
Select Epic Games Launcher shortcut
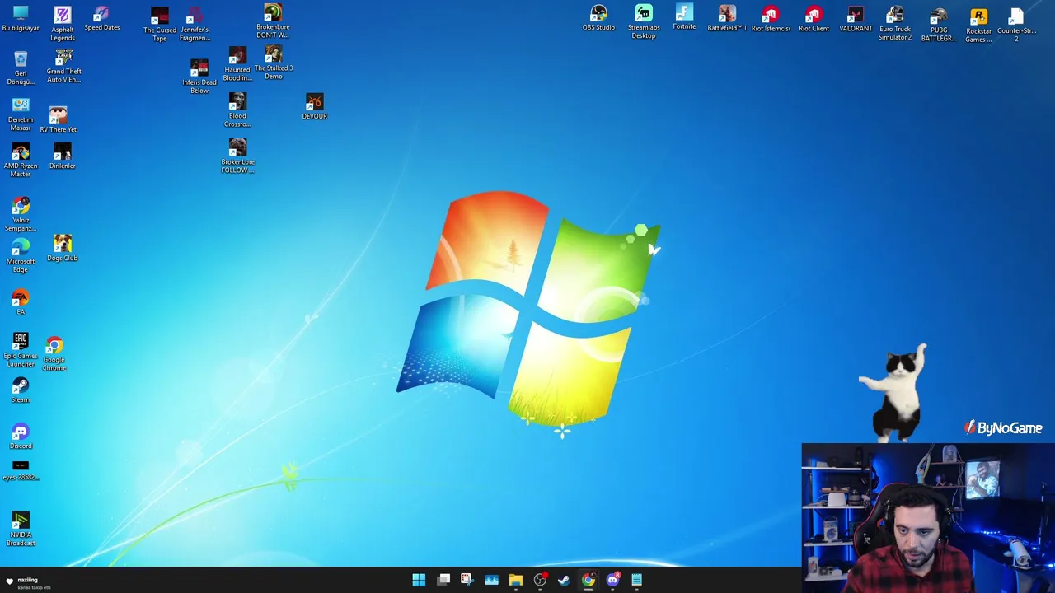tap(21, 350)
